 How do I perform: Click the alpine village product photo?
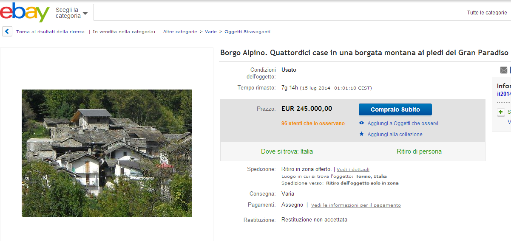pyautogui.click(x=107, y=153)
